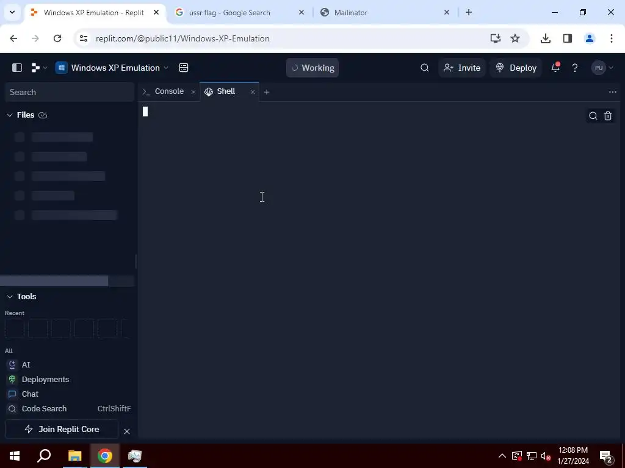
Task: Open the Replit logo home menu
Action: [x=38, y=68]
